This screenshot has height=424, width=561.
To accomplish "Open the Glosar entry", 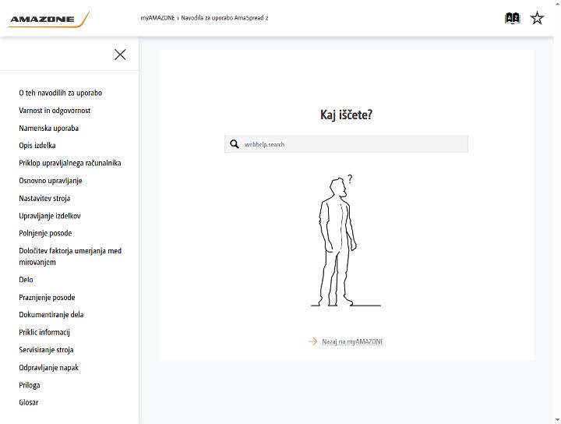I will point(29,402).
